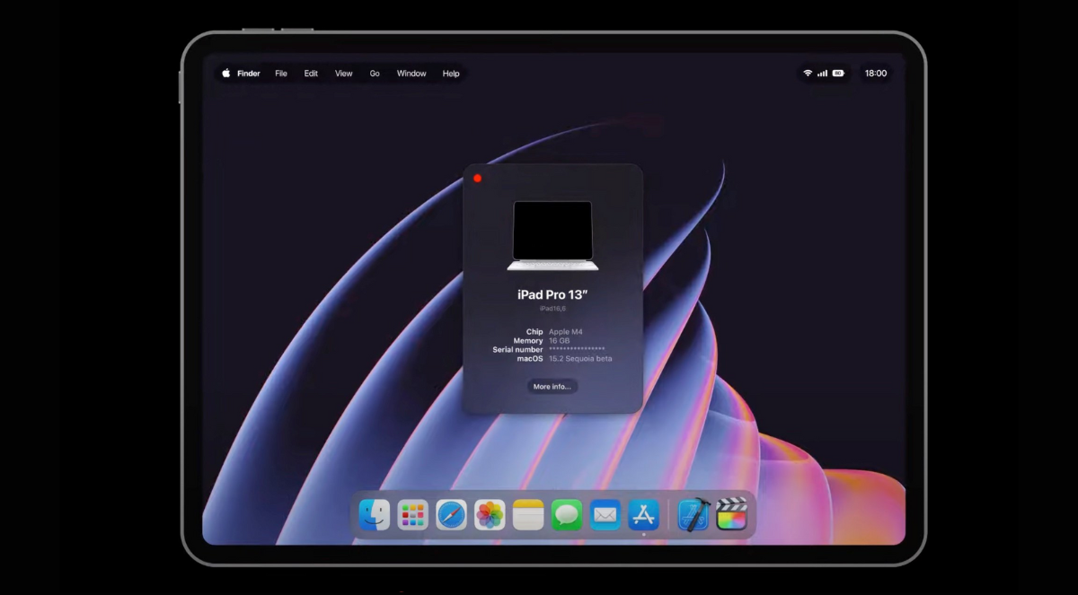Click the 16 GB memory value
The width and height of the screenshot is (1078, 595).
[560, 341]
